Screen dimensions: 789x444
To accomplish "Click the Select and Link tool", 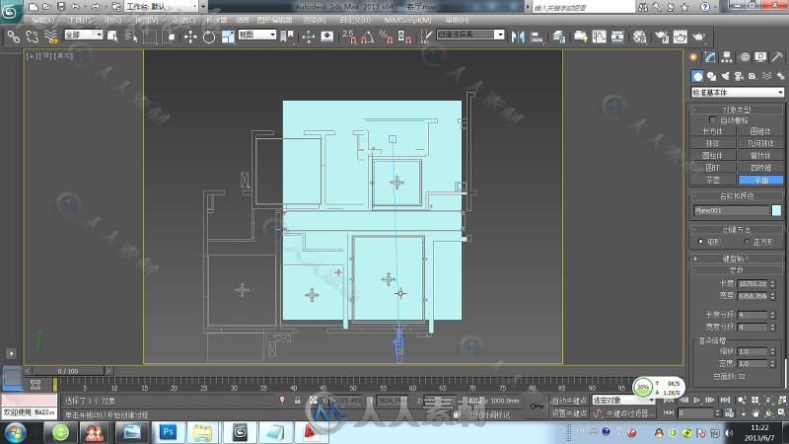I will [x=14, y=37].
